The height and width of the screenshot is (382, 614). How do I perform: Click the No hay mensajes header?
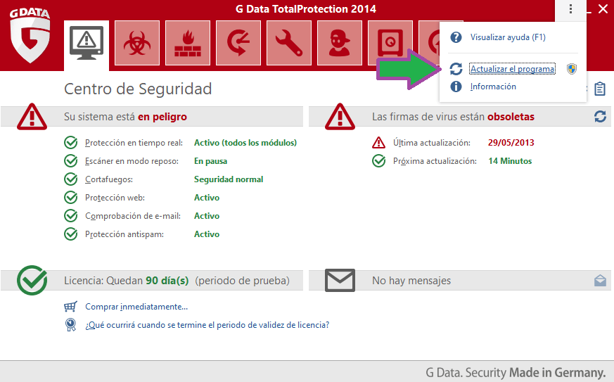(411, 281)
